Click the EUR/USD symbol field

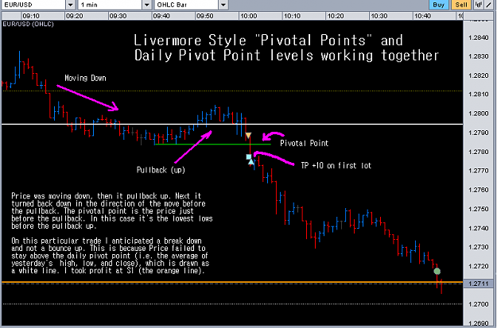click(x=33, y=5)
